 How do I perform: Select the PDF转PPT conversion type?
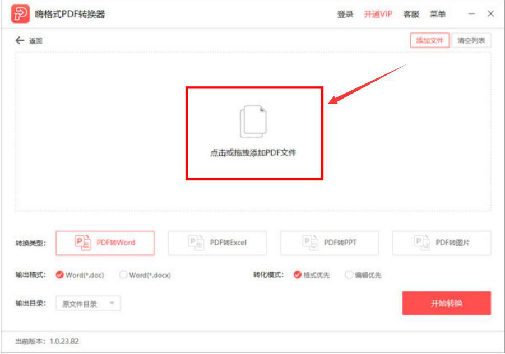click(x=329, y=243)
